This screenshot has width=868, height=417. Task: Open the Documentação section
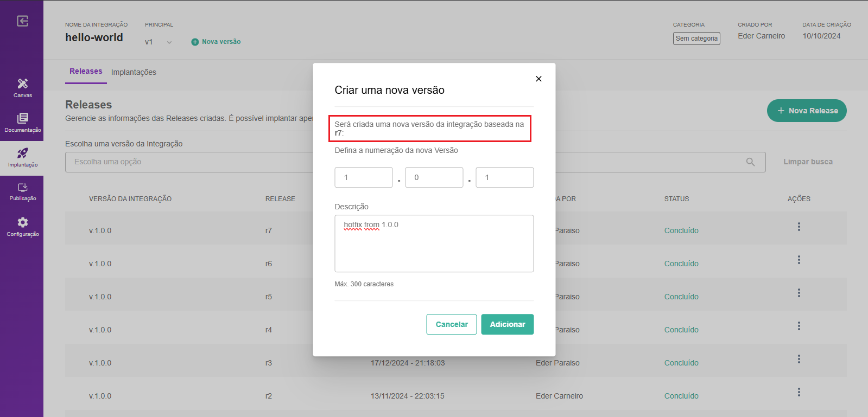click(22, 122)
